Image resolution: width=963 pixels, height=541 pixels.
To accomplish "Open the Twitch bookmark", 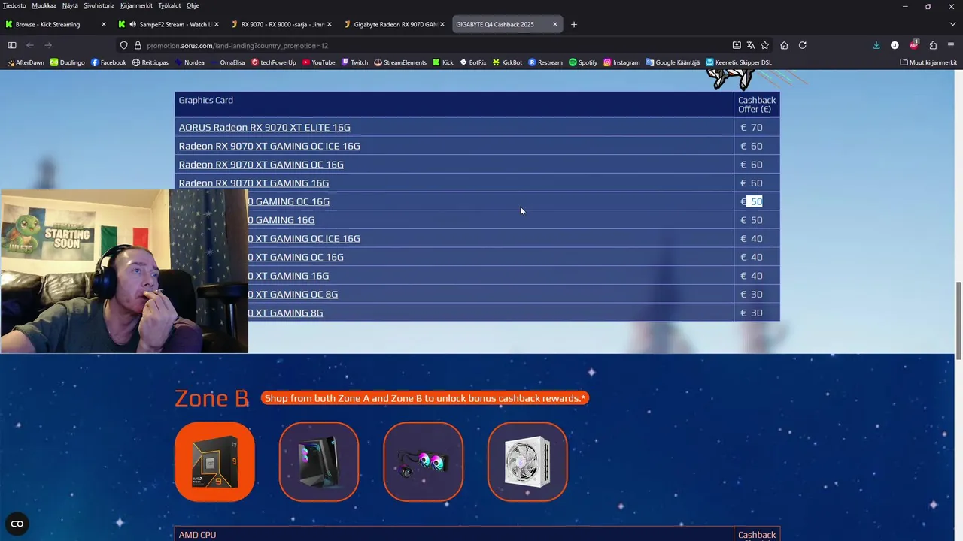I will [x=354, y=62].
